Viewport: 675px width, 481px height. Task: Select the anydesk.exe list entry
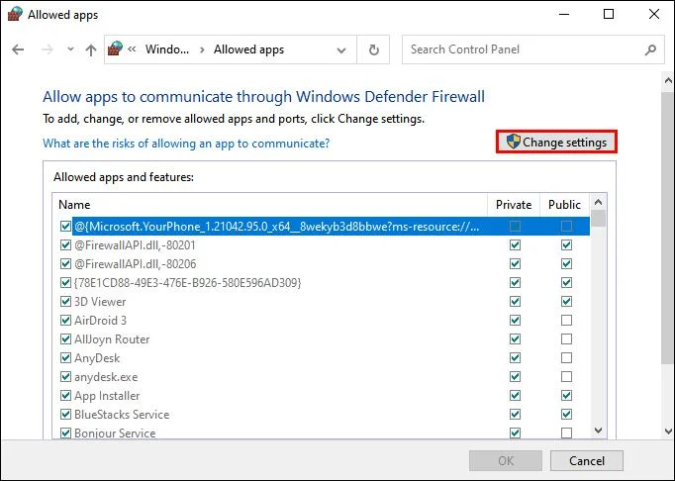click(106, 377)
